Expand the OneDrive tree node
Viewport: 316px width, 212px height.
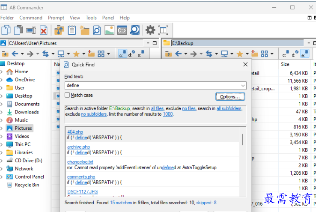click(x=2, y=80)
